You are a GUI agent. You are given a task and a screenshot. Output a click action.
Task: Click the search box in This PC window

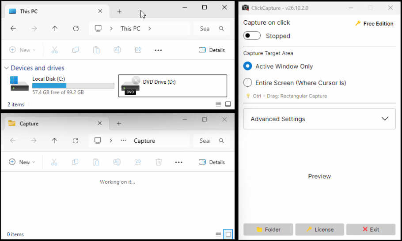point(211,28)
